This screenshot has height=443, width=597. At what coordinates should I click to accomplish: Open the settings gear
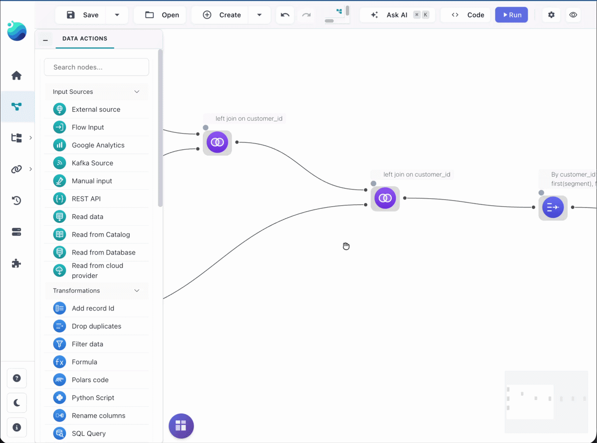point(551,15)
